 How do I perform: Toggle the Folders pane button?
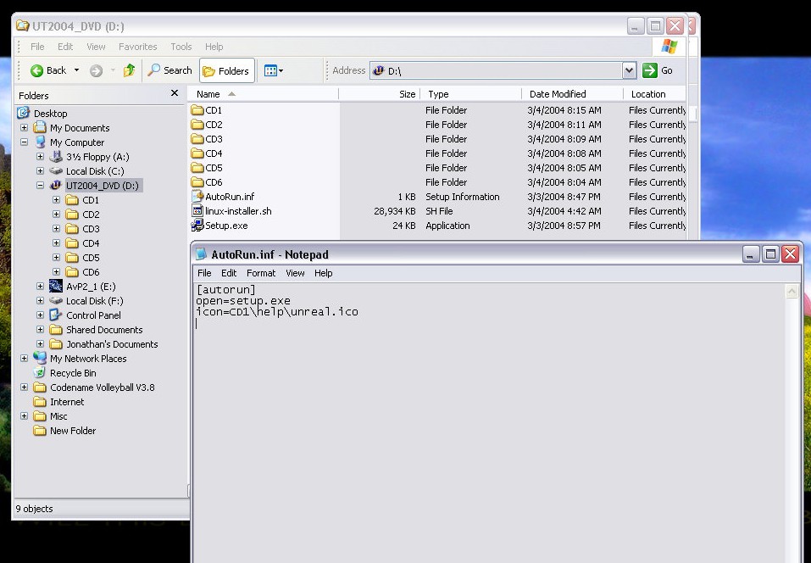[x=226, y=71]
